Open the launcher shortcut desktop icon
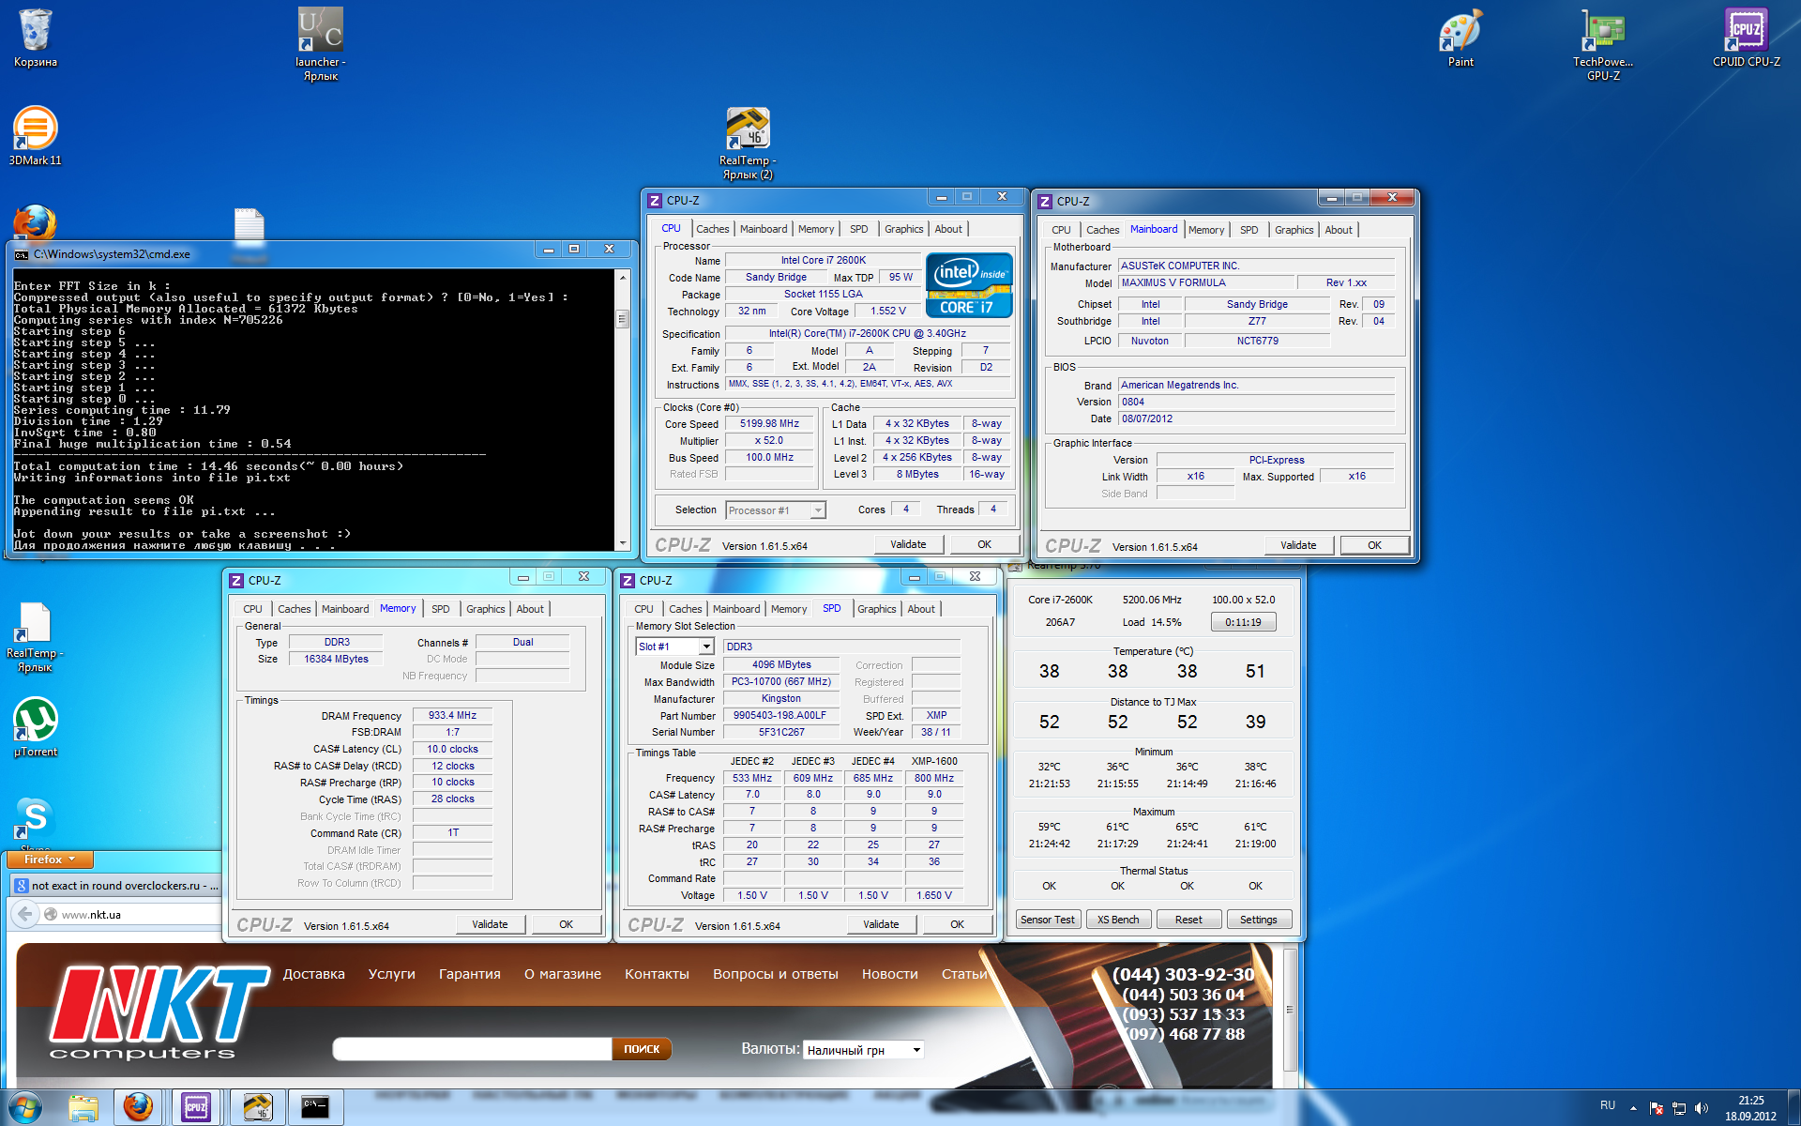Screen dimensions: 1801x1126 [321, 43]
